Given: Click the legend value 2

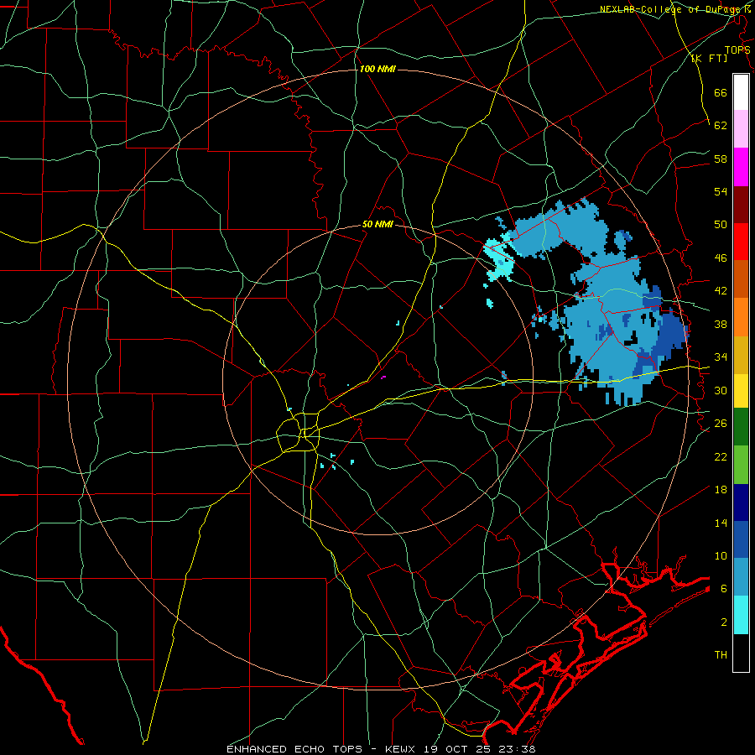Looking at the screenshot, I should pyautogui.click(x=724, y=622).
